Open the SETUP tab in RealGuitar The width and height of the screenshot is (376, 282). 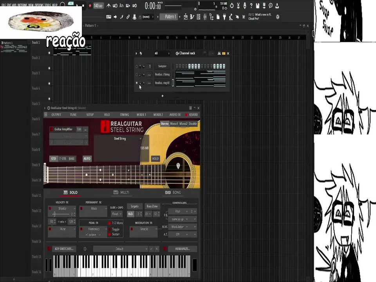click(90, 115)
